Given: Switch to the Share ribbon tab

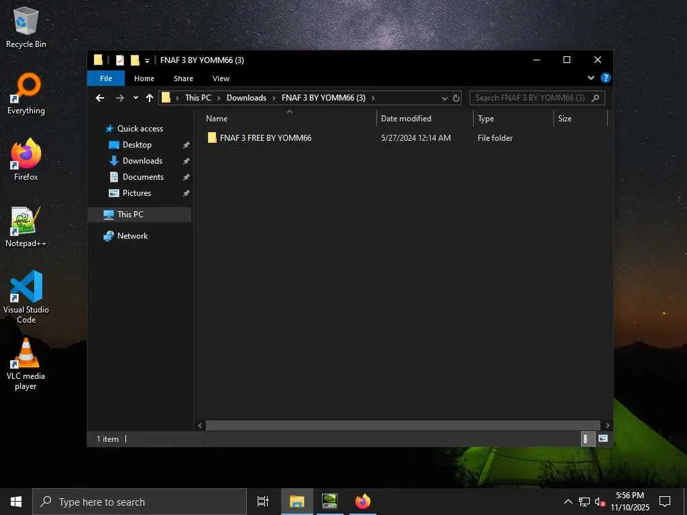Looking at the screenshot, I should [x=183, y=78].
